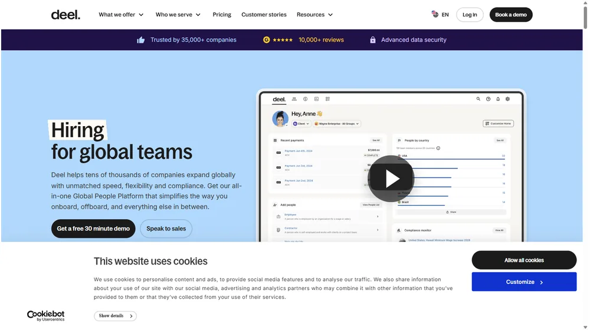Expand the Contractor row chevron in preview
This screenshot has height=330, width=590.
378,230
